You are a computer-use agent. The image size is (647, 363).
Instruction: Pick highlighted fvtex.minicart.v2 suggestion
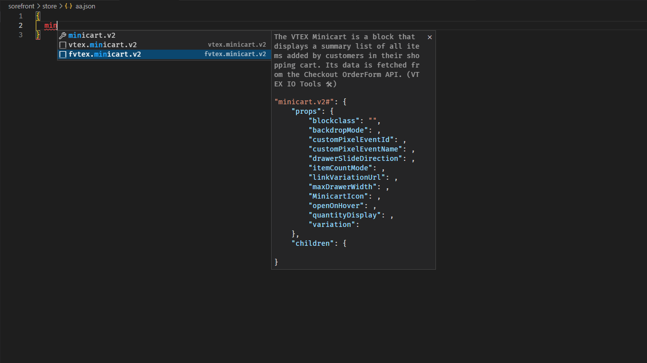164,54
